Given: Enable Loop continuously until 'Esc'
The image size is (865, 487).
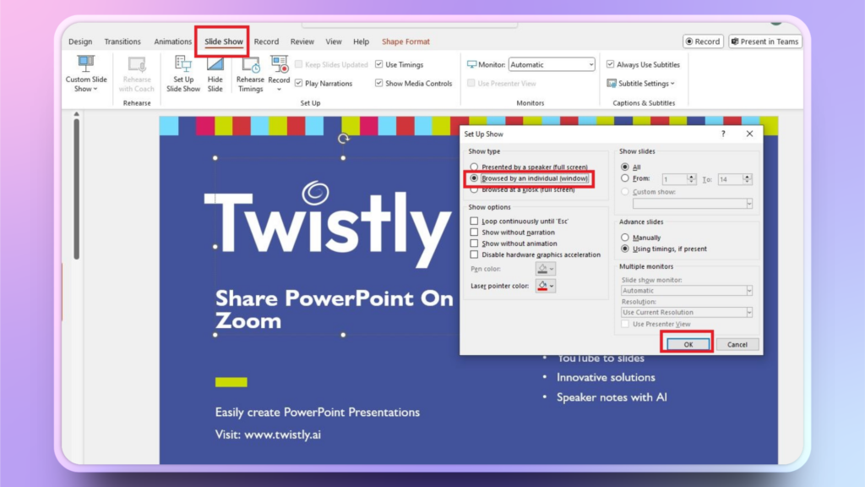Looking at the screenshot, I should [476, 221].
